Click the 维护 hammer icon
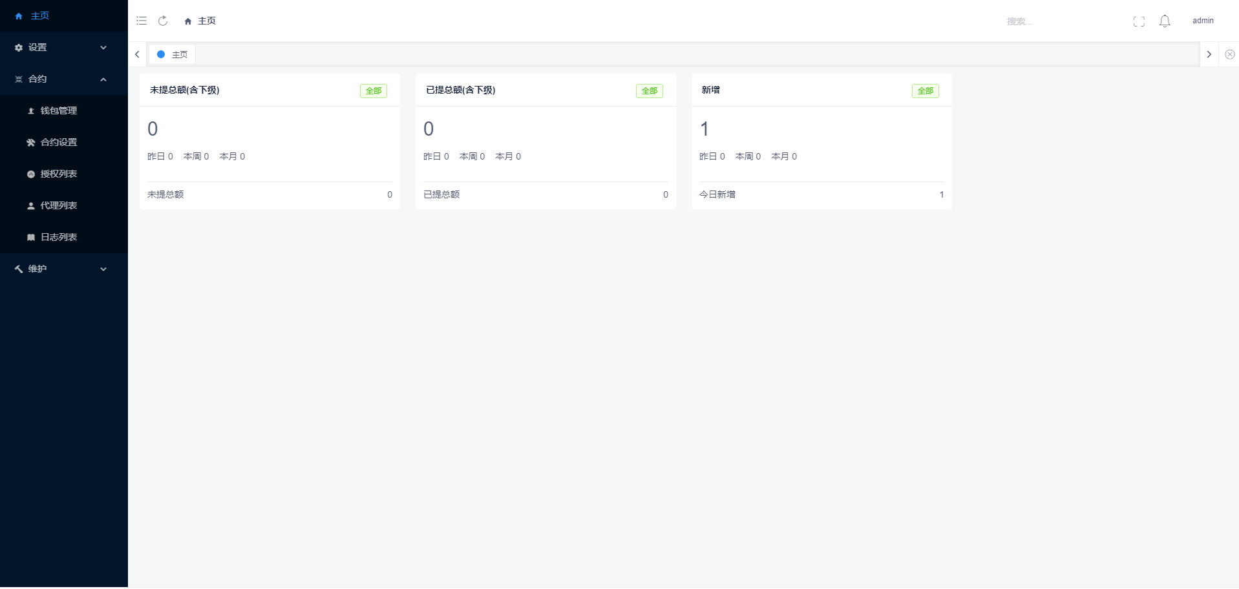 (19, 269)
